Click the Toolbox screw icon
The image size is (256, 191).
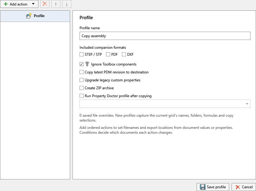[x=87, y=64]
